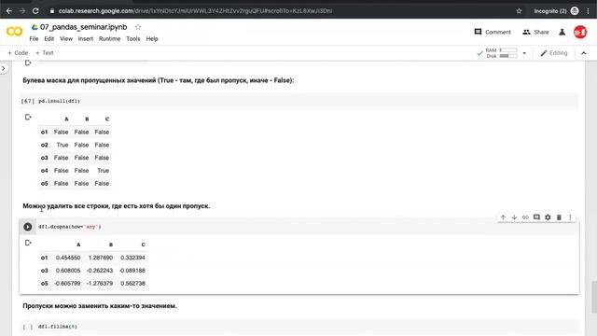597x336 pixels.
Task: Click the vertical page scrollbar thumb
Action: (x=594, y=298)
